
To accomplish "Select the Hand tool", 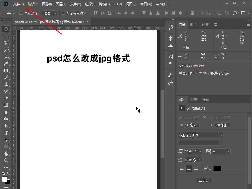I will (6, 154).
